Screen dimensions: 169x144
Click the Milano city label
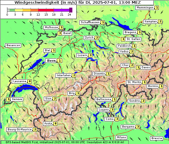[121, 137]
